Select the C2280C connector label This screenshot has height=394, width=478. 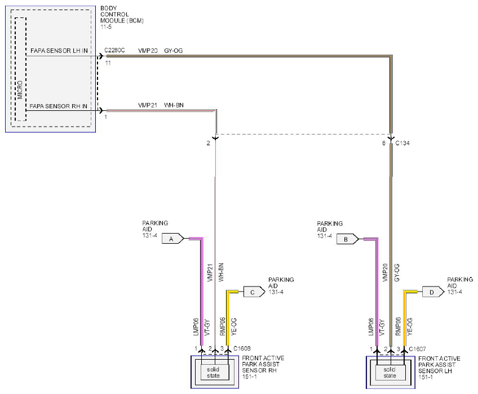pyautogui.click(x=114, y=50)
